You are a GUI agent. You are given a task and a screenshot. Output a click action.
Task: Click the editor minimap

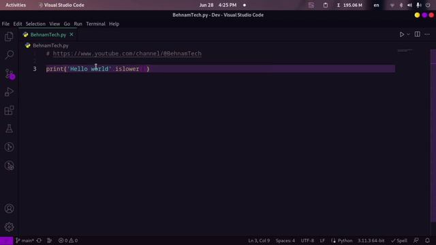(x=405, y=51)
